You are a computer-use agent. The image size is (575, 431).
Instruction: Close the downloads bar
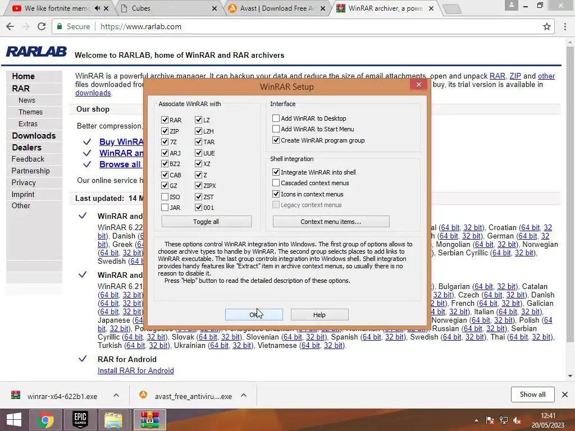(565, 395)
